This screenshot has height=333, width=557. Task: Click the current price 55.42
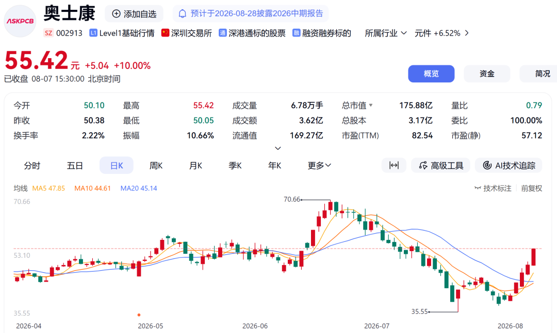click(36, 60)
